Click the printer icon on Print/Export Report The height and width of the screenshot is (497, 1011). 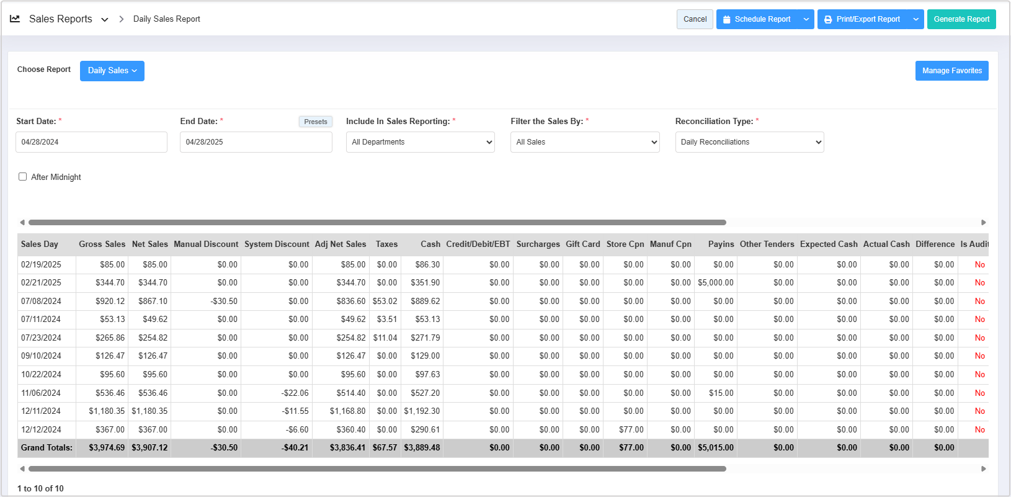828,19
